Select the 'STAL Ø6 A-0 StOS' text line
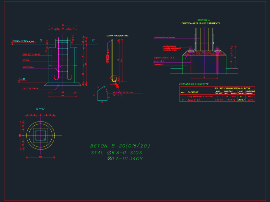Viewport: 270px width, 202px height. [116, 153]
